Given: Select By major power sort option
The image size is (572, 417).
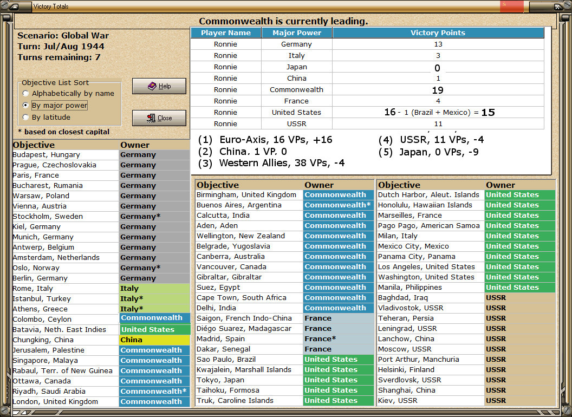Looking at the screenshot, I should (x=55, y=106).
